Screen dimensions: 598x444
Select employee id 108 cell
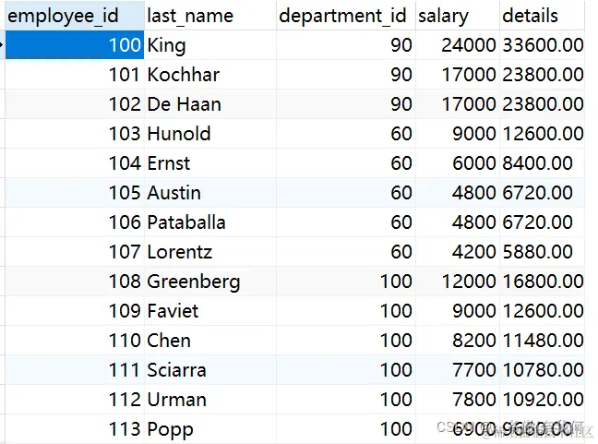(x=75, y=282)
